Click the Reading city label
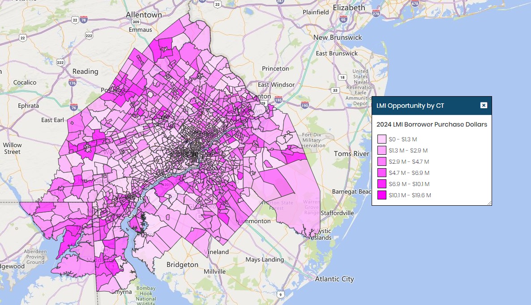Screen dimensions: 531x305 (x=86, y=72)
